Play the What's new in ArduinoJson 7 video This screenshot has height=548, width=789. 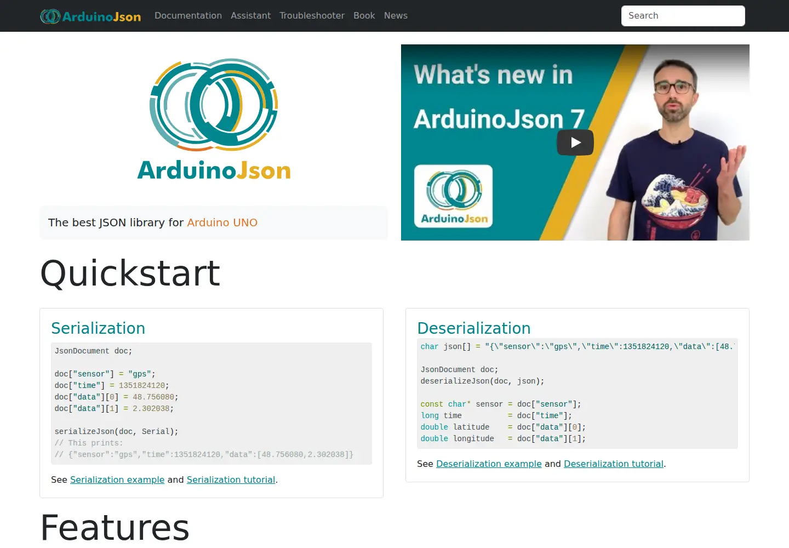(x=575, y=142)
